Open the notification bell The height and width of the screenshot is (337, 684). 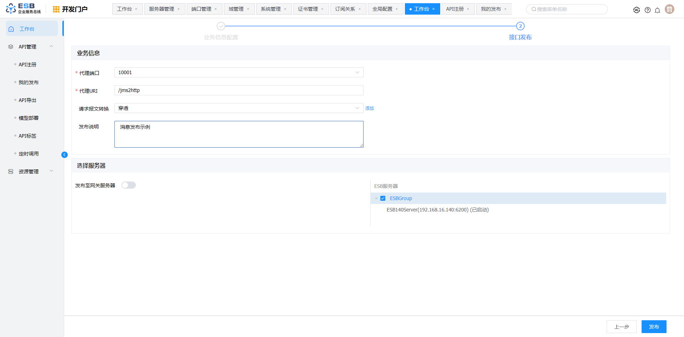pyautogui.click(x=657, y=10)
